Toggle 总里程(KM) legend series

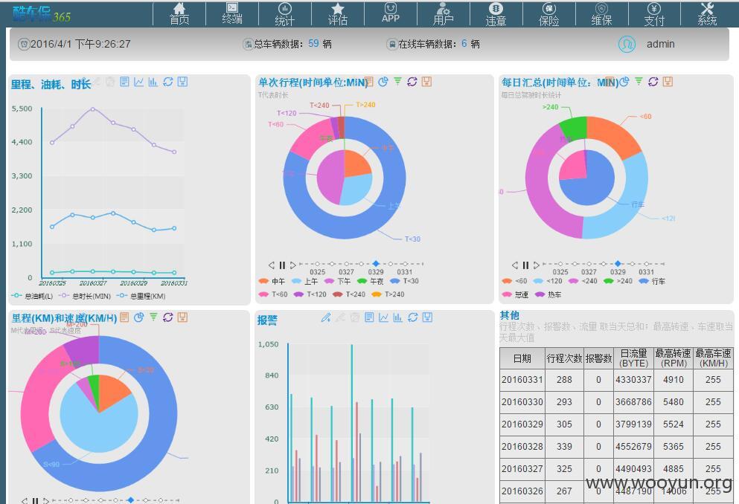[141, 296]
